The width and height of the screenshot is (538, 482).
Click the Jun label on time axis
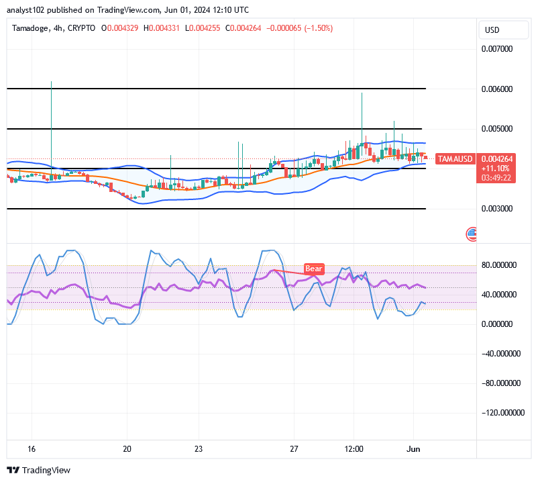(x=413, y=449)
